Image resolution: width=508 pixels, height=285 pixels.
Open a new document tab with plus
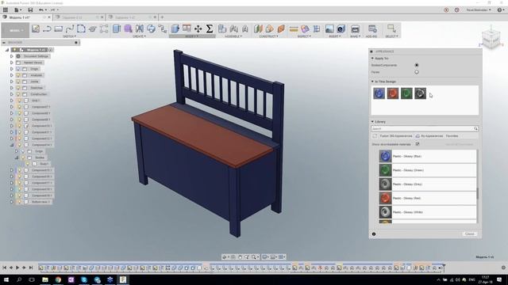tap(162, 17)
